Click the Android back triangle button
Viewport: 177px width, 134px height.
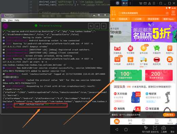point(117,129)
